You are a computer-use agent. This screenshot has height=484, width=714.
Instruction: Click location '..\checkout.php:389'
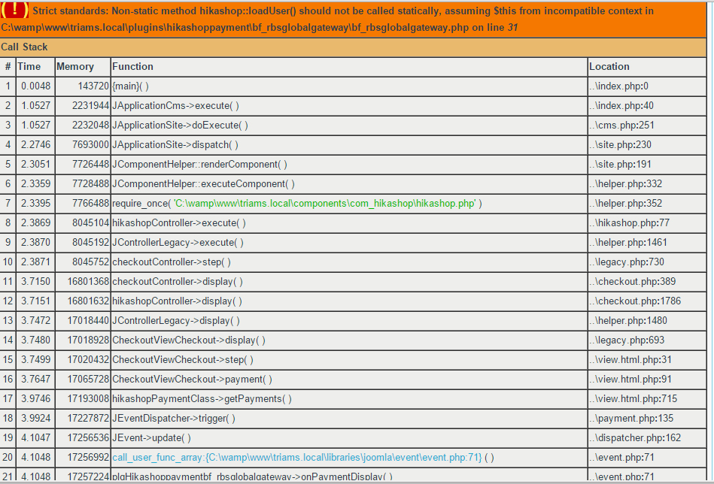[x=633, y=282]
